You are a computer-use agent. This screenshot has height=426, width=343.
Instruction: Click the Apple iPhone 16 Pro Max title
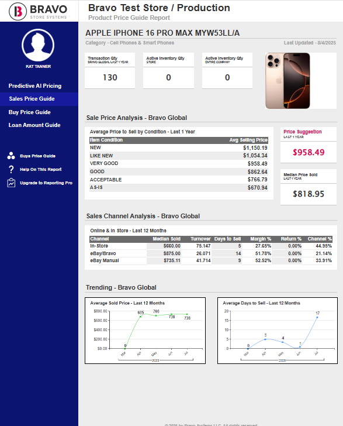click(162, 33)
